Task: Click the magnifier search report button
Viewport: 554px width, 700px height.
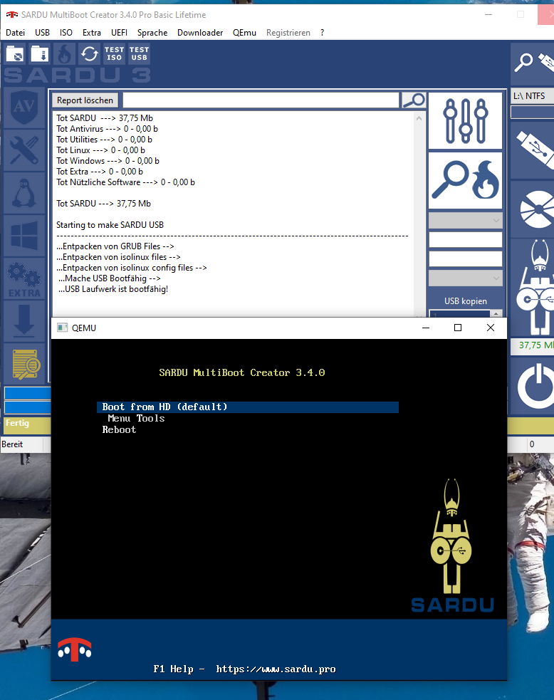Action: pos(414,100)
